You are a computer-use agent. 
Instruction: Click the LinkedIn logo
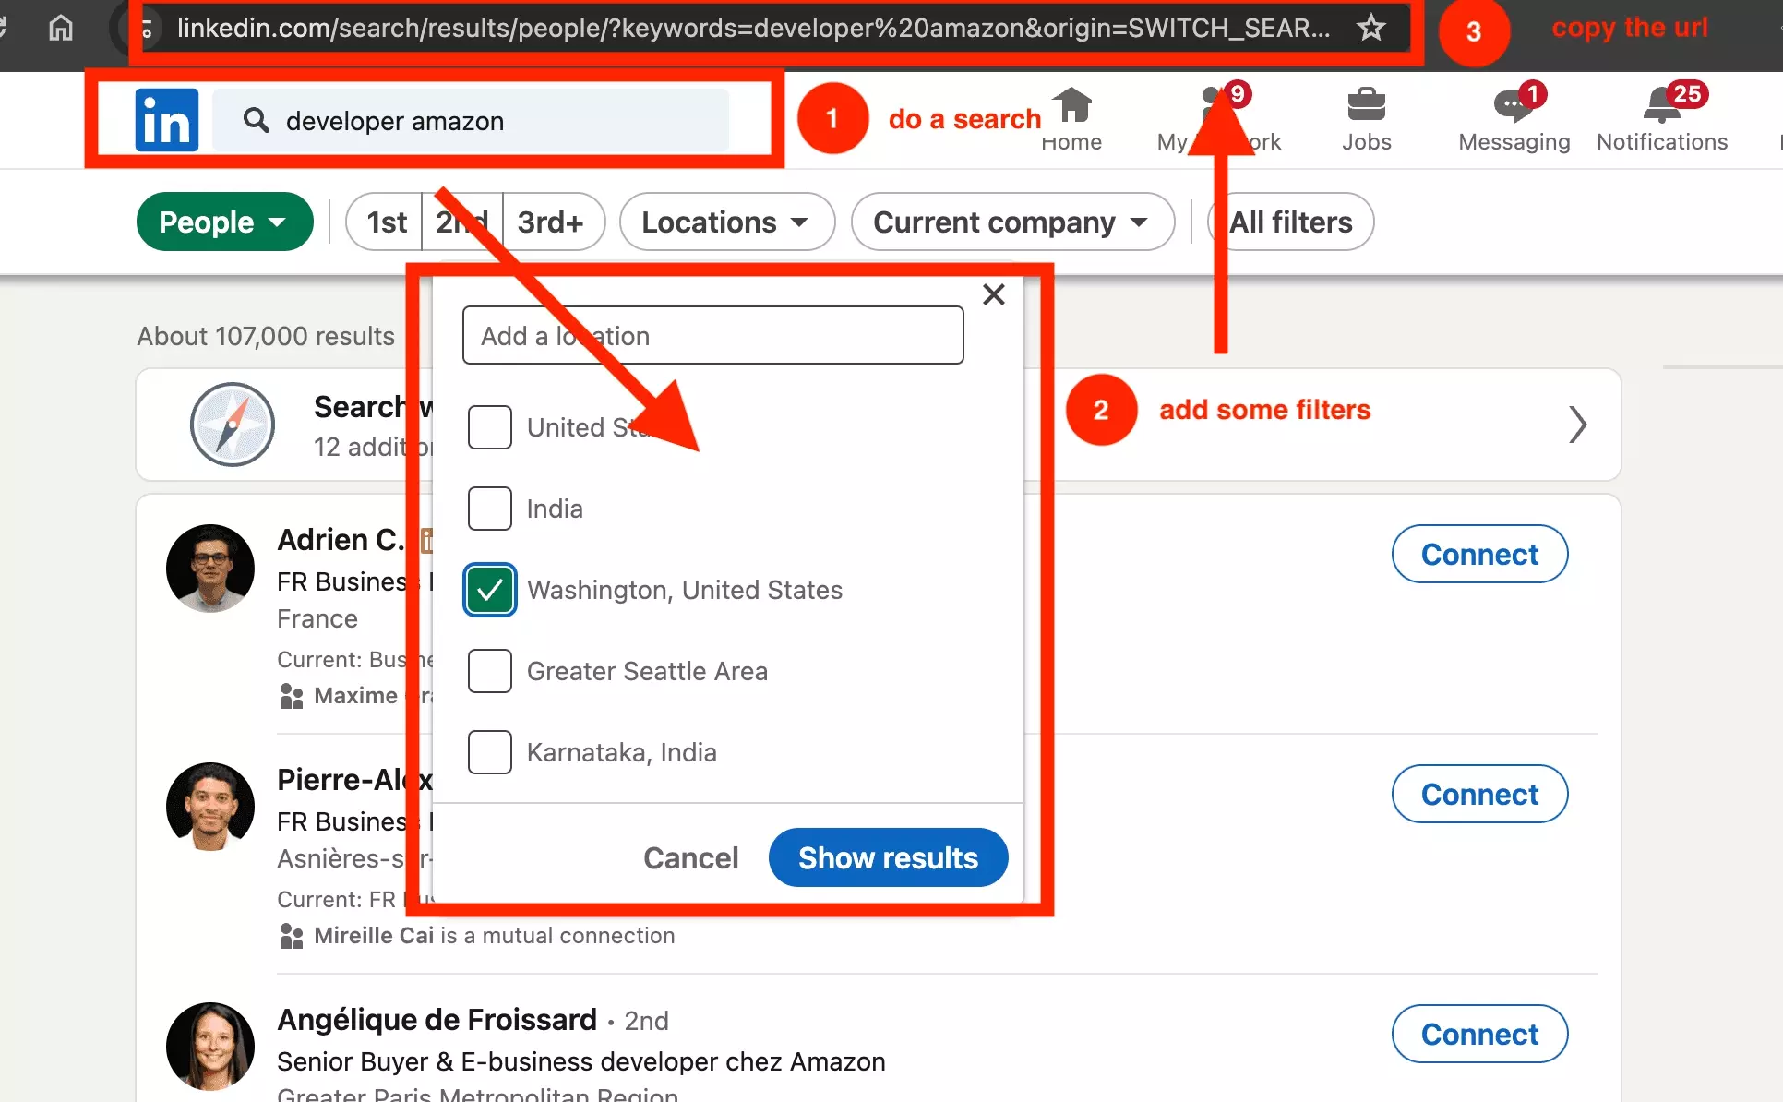click(x=167, y=119)
